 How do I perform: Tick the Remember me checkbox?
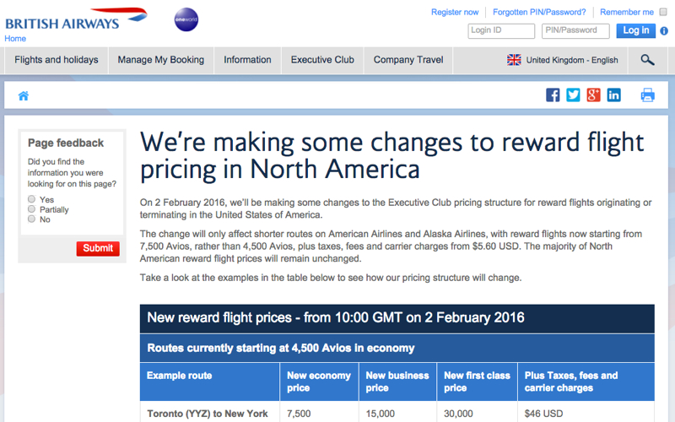(x=663, y=12)
